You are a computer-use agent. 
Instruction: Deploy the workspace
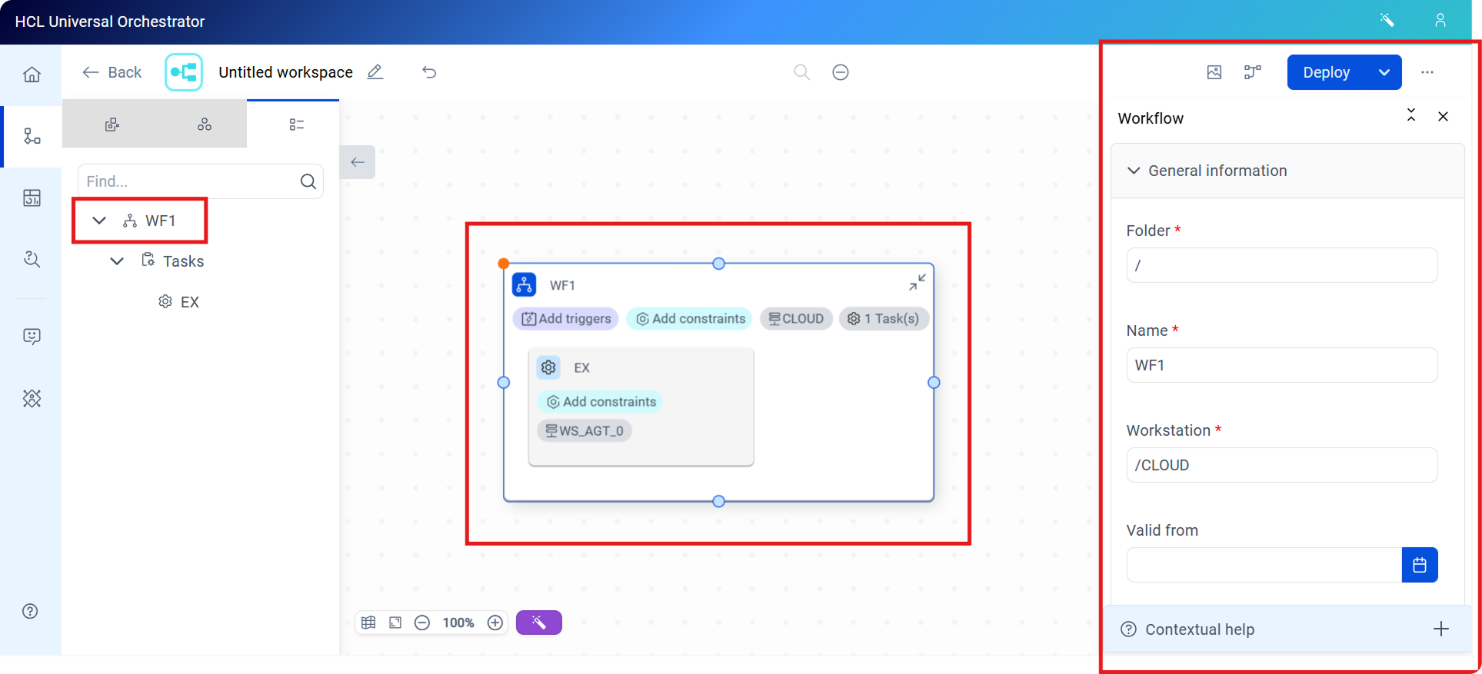coord(1326,72)
